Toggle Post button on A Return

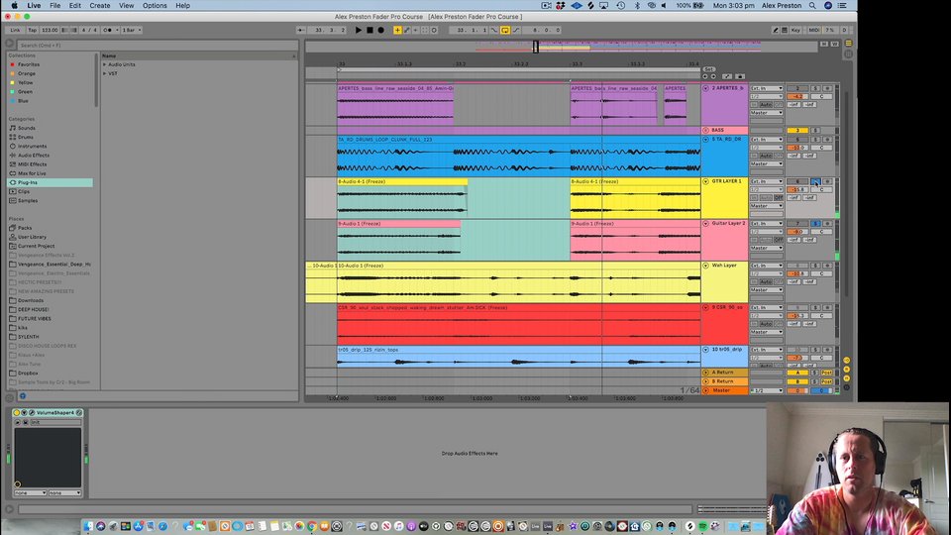(826, 373)
